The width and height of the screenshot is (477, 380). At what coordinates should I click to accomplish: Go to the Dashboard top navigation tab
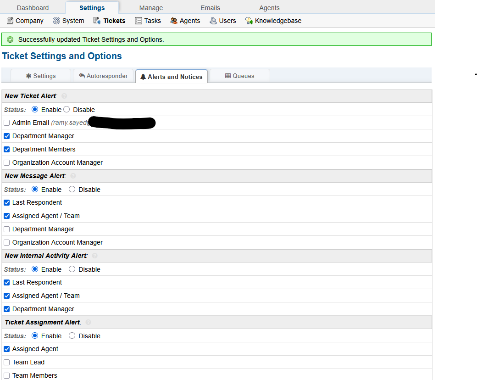tap(33, 8)
